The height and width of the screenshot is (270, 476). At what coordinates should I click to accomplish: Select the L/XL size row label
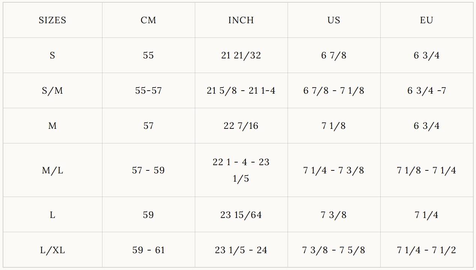pos(53,250)
